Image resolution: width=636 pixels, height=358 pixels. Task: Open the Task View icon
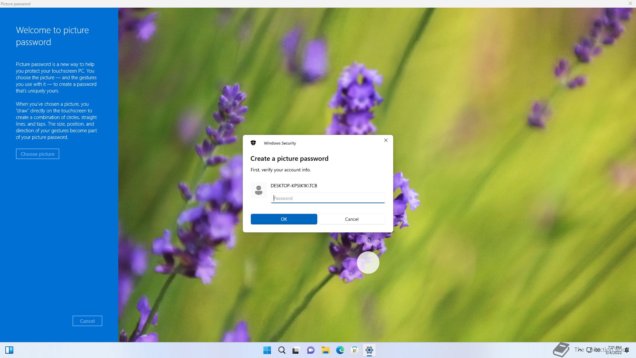point(296,350)
